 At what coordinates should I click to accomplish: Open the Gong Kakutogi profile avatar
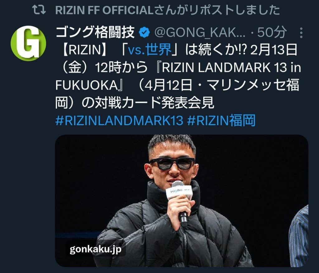[28, 43]
